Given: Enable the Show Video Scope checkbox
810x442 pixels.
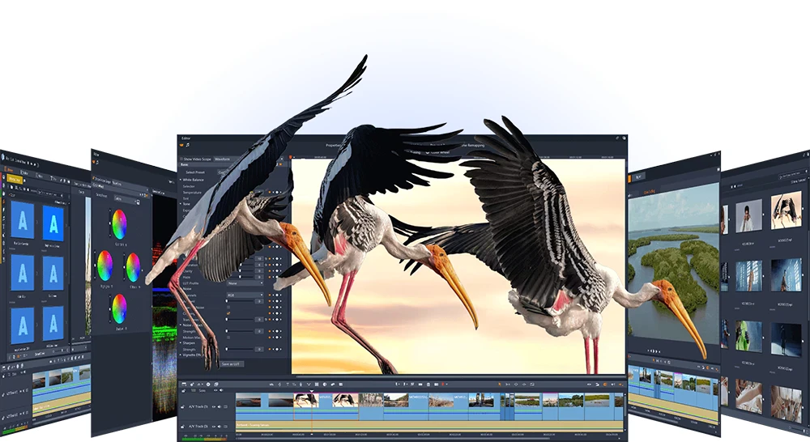Looking at the screenshot, I should click(x=181, y=159).
